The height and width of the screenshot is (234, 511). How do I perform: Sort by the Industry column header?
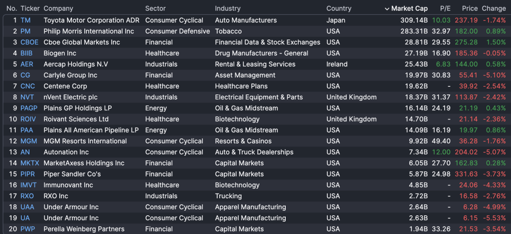point(227,9)
